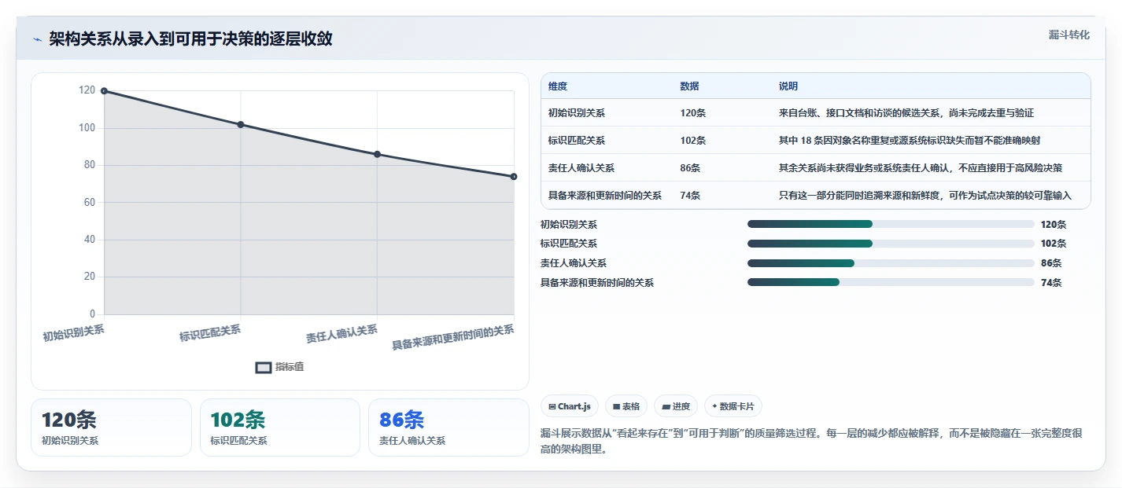Click the 维度 table column header
The width and height of the screenshot is (1122, 488).
pos(558,86)
